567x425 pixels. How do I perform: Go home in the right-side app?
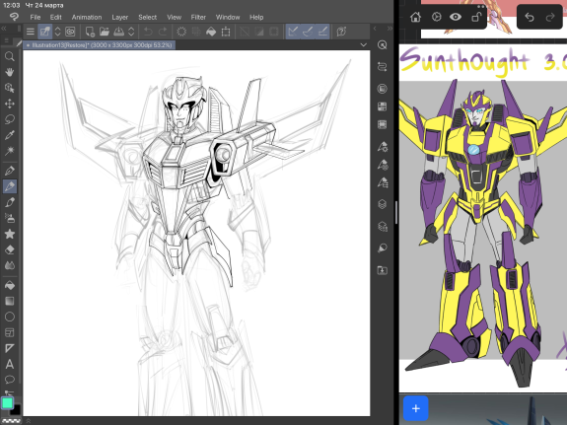tap(415, 17)
